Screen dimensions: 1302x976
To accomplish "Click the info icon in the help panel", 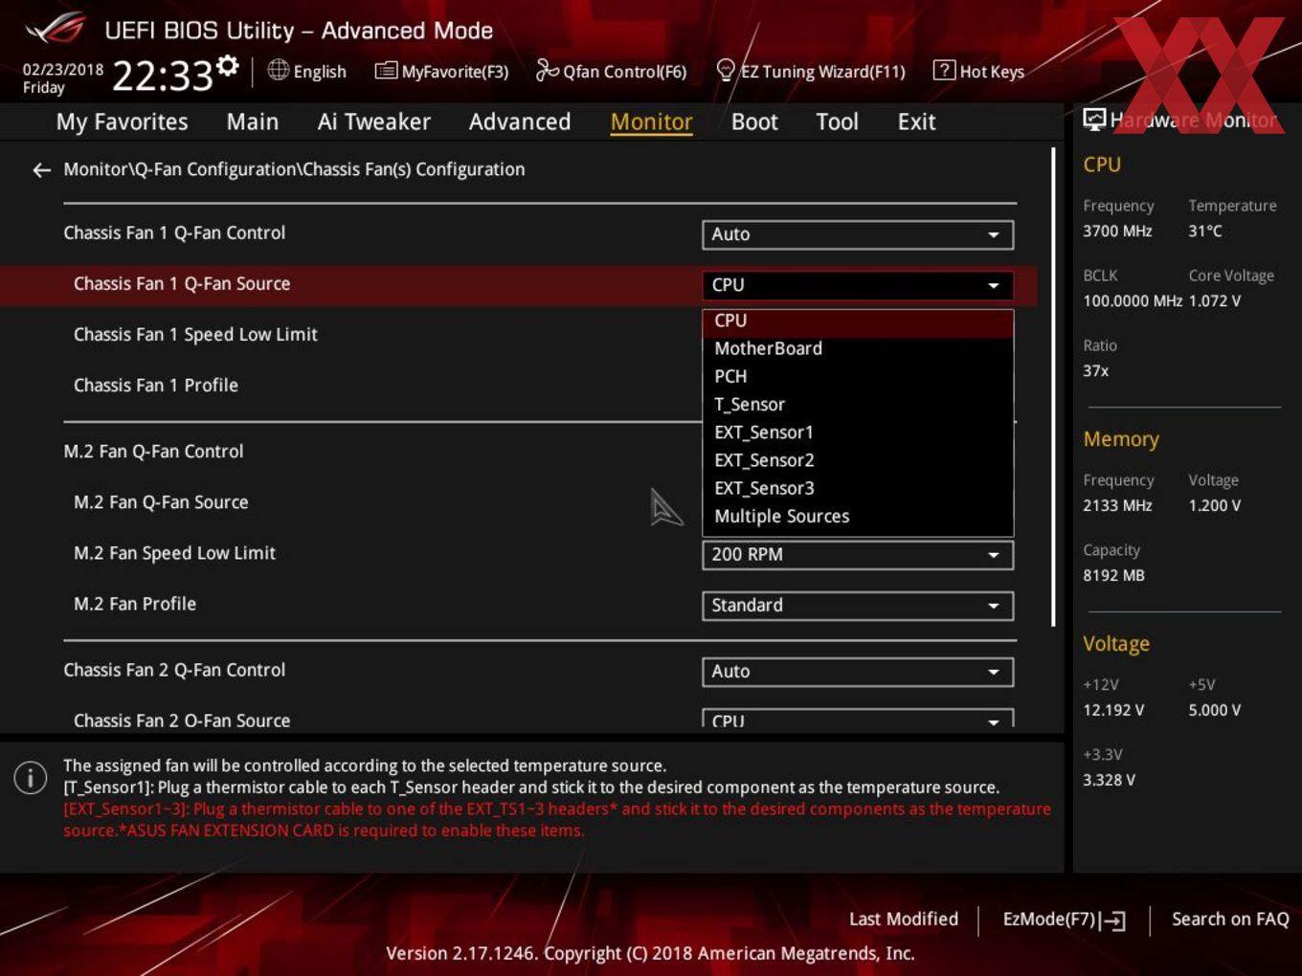I will tap(31, 777).
